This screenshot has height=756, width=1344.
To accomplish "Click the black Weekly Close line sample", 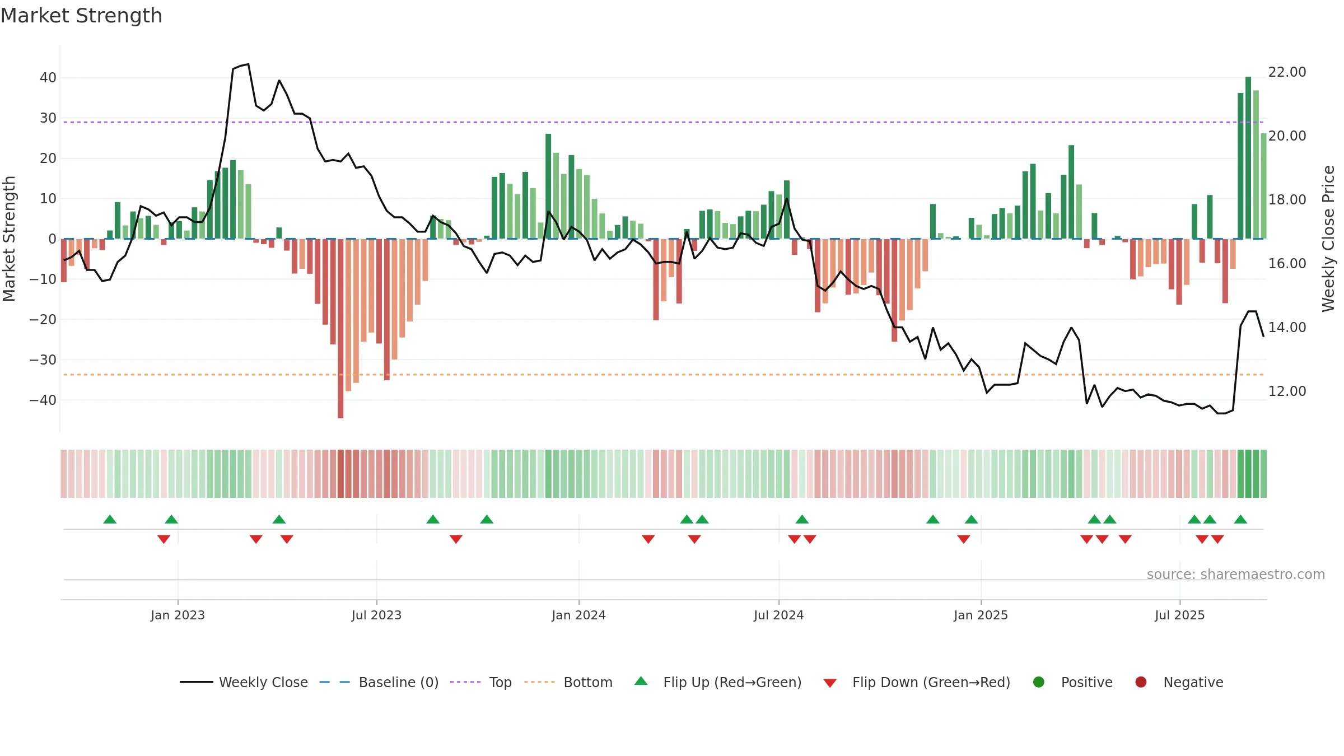I will pos(196,682).
